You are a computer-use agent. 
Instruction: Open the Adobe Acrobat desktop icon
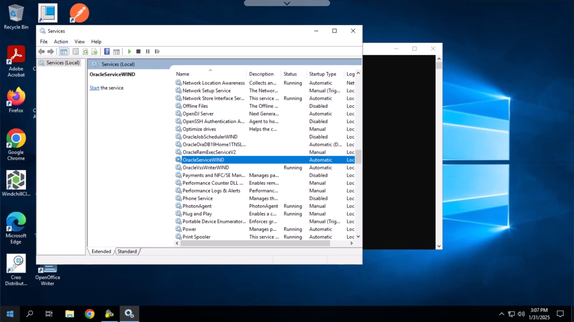pyautogui.click(x=16, y=61)
